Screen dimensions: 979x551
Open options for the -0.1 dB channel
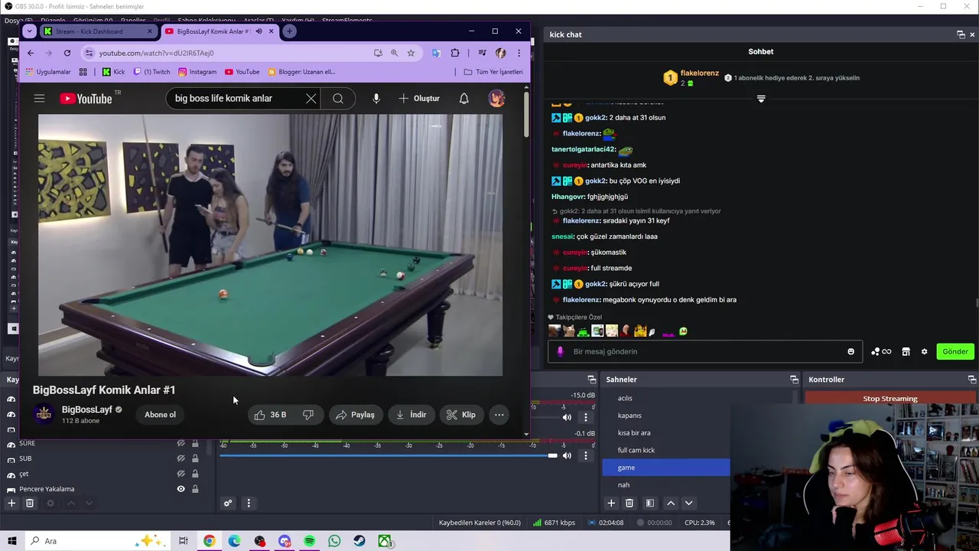coord(586,455)
